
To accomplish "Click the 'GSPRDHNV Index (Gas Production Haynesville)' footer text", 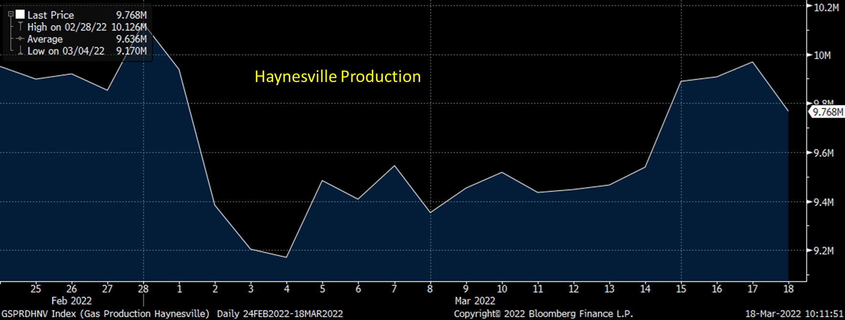I will coord(106,314).
